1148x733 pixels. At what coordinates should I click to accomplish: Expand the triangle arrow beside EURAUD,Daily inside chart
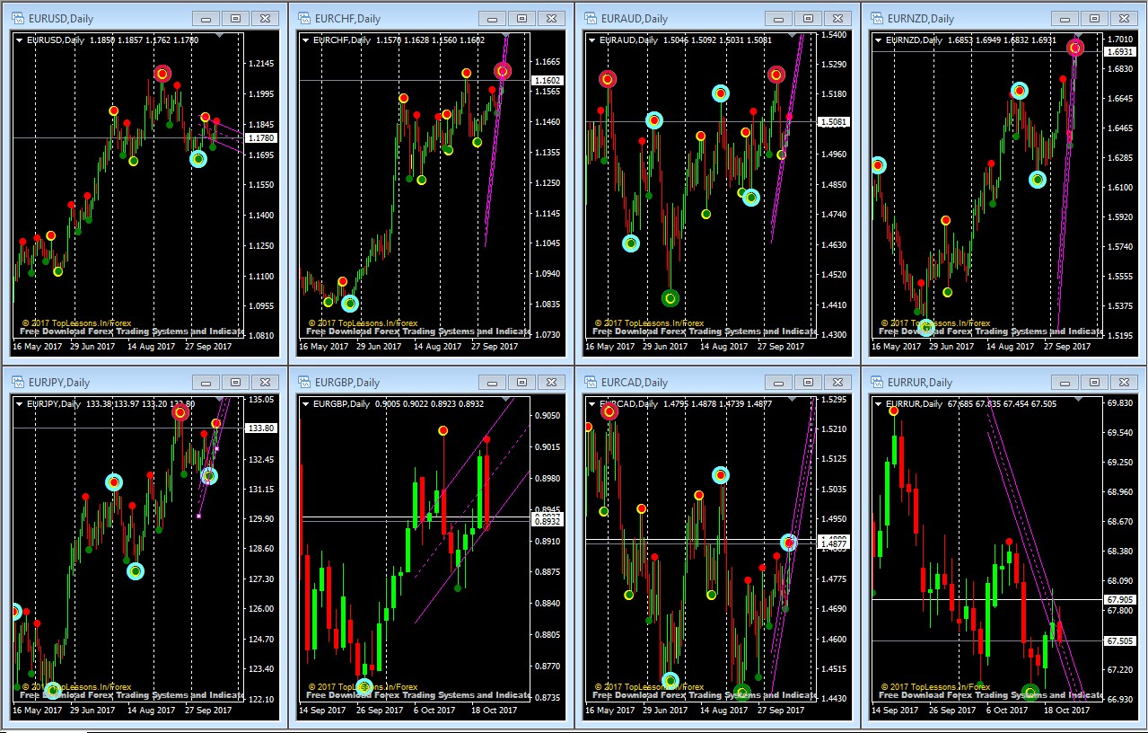593,40
